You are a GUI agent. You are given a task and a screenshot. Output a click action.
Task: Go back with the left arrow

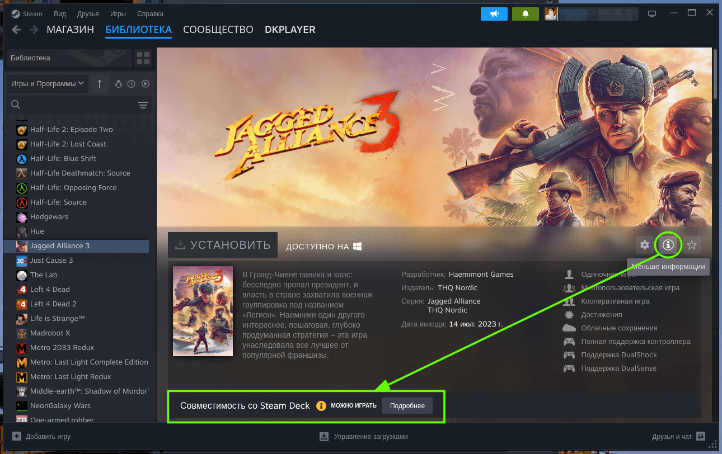[16, 30]
